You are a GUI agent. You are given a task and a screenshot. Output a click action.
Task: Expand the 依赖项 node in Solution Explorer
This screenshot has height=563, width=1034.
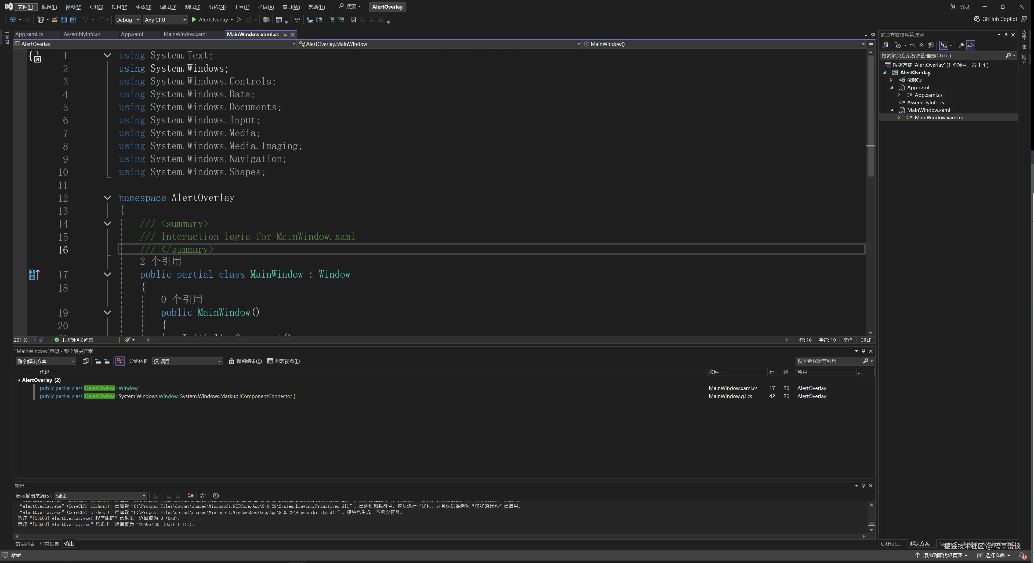[x=891, y=80]
